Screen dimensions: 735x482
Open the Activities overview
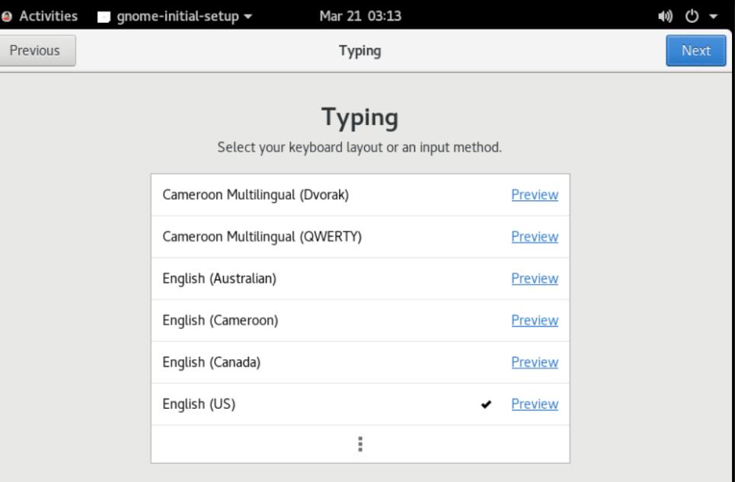tap(51, 16)
